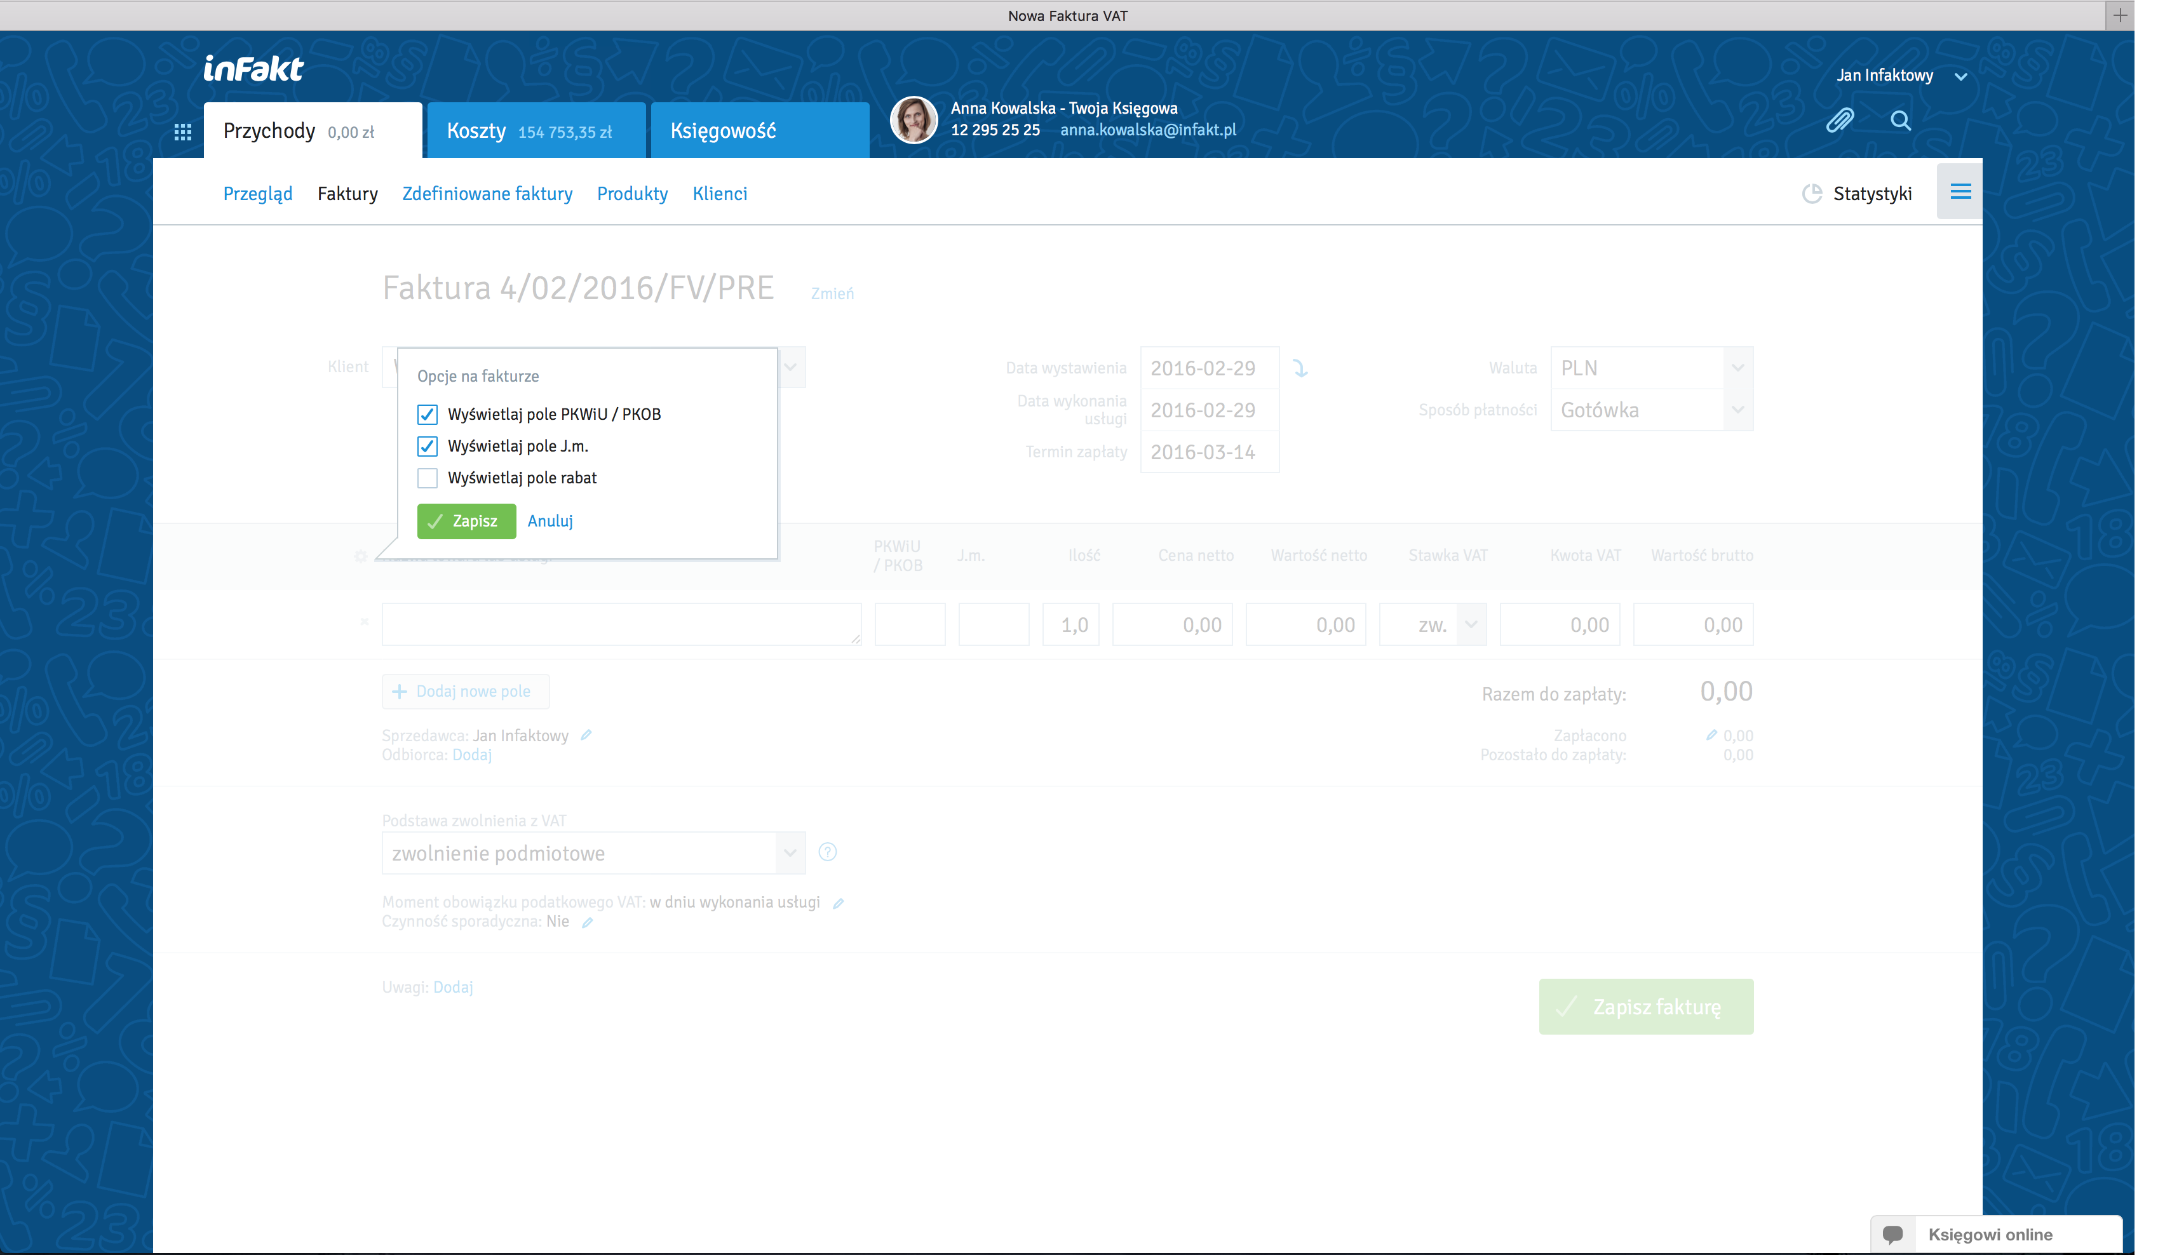Click the Kwota VAT input field

pyautogui.click(x=1560, y=624)
